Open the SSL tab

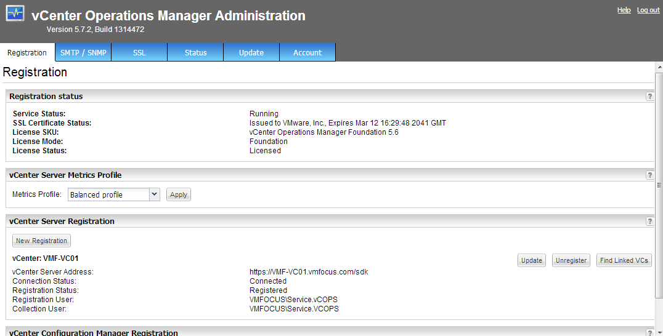pos(139,53)
